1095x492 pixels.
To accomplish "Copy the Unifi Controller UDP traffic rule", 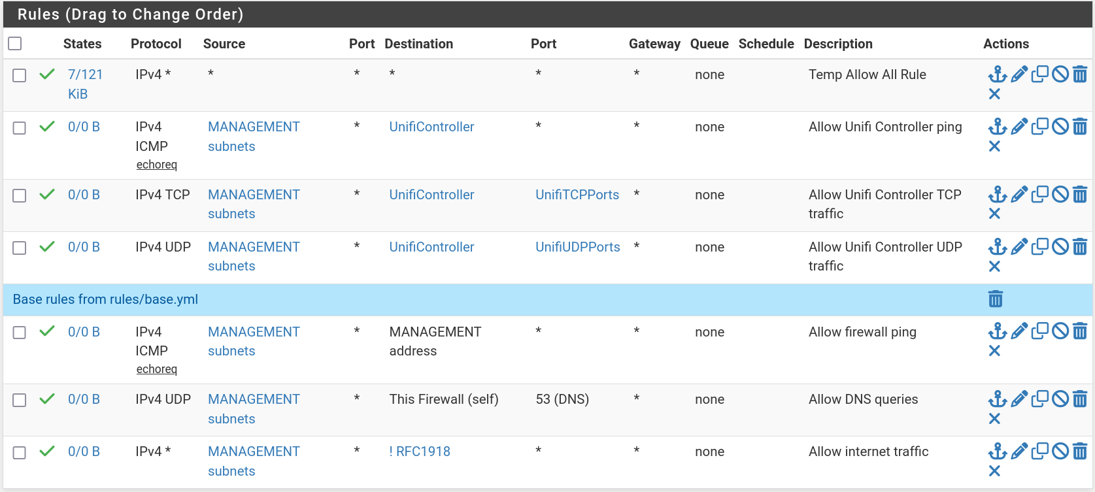I will click(x=1040, y=247).
